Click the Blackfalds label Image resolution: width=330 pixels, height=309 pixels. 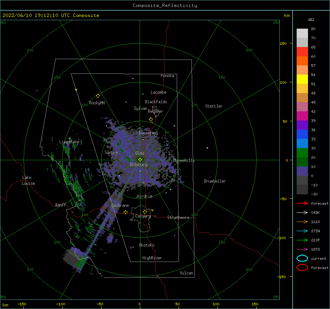156,102
